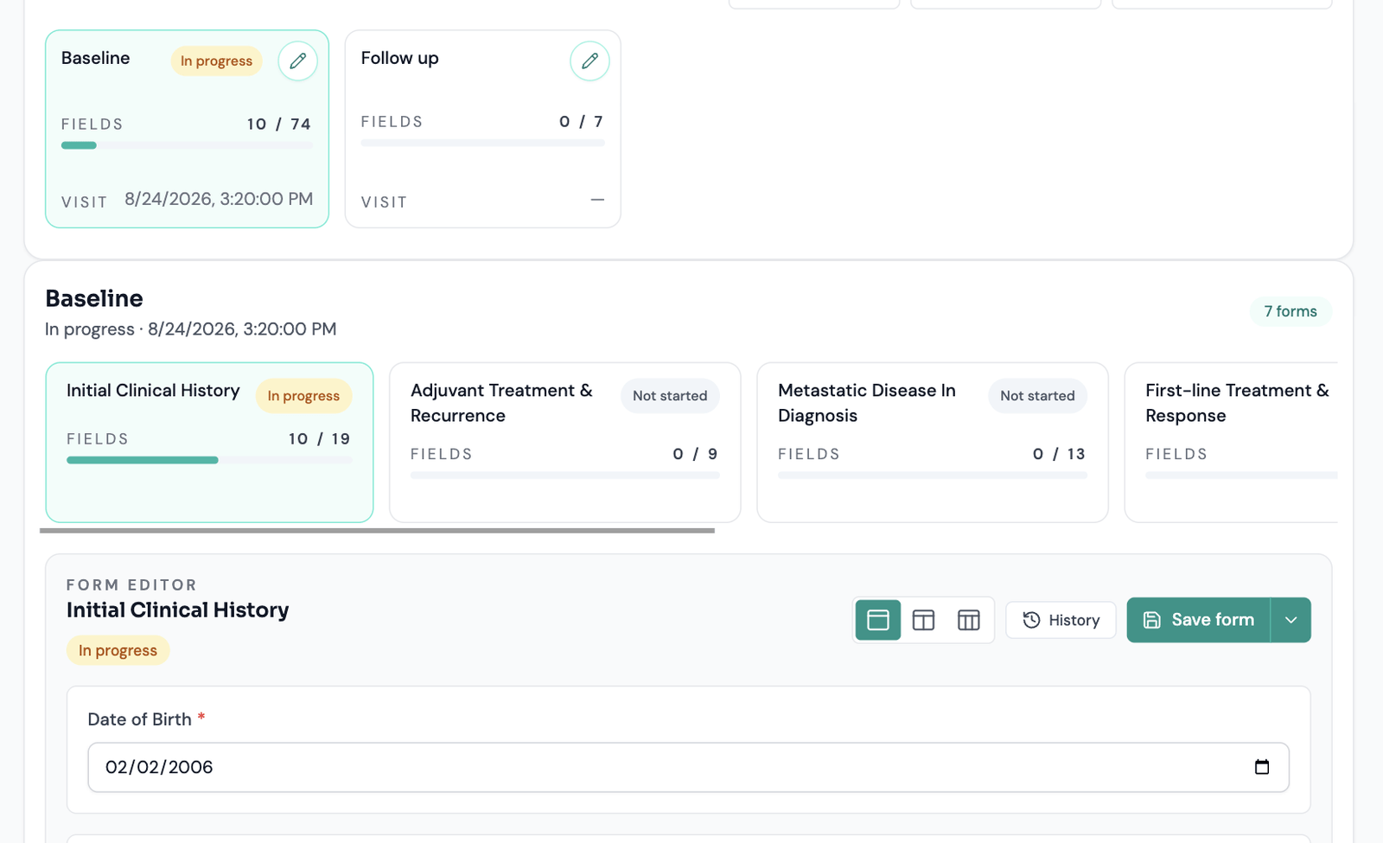Click the Metastatic Disease progress bar
This screenshot has width=1383, height=843.
pos(932,475)
